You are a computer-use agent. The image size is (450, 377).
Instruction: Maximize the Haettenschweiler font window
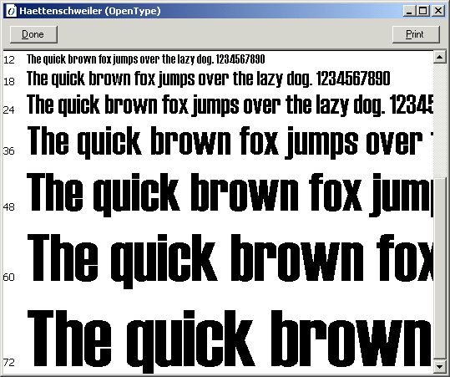422,11
